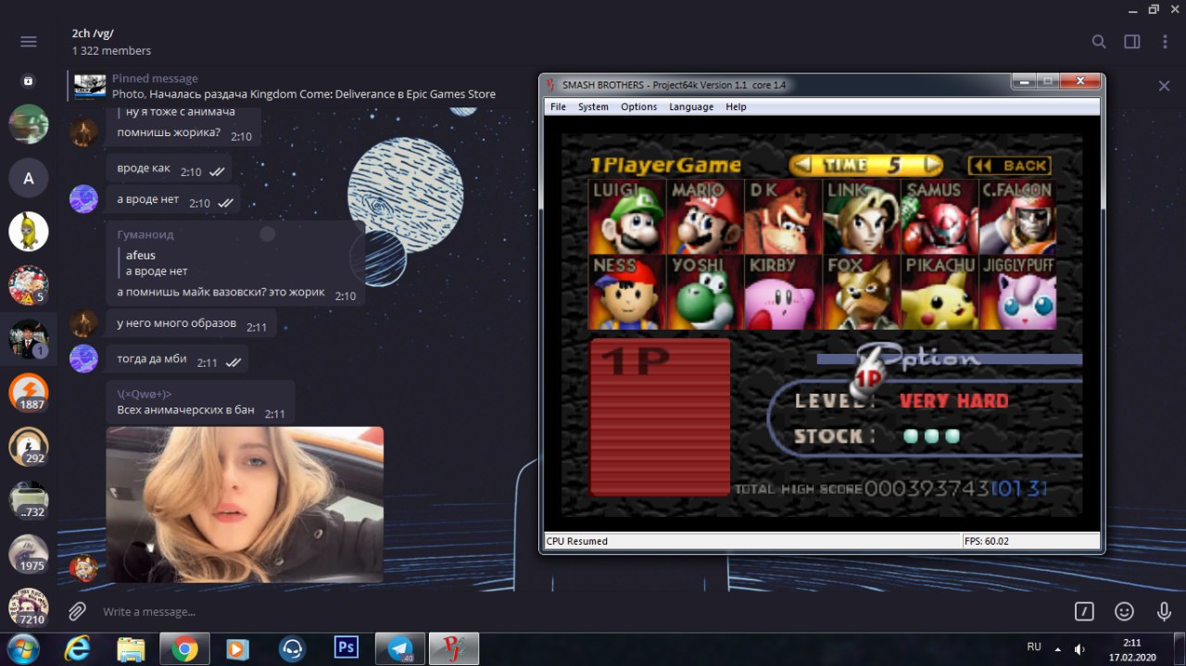1186x666 pixels.
Task: Open sidebar chat with badge 5
Action: click(28, 285)
